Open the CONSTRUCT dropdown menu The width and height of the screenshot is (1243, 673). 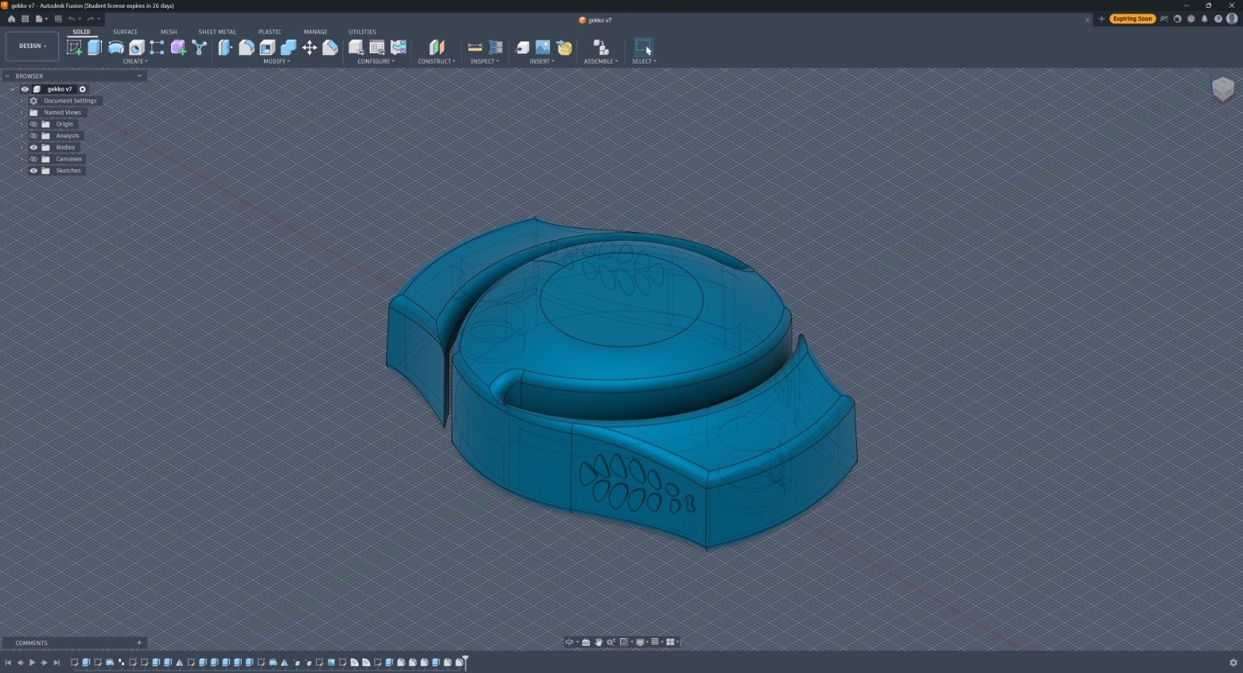437,61
